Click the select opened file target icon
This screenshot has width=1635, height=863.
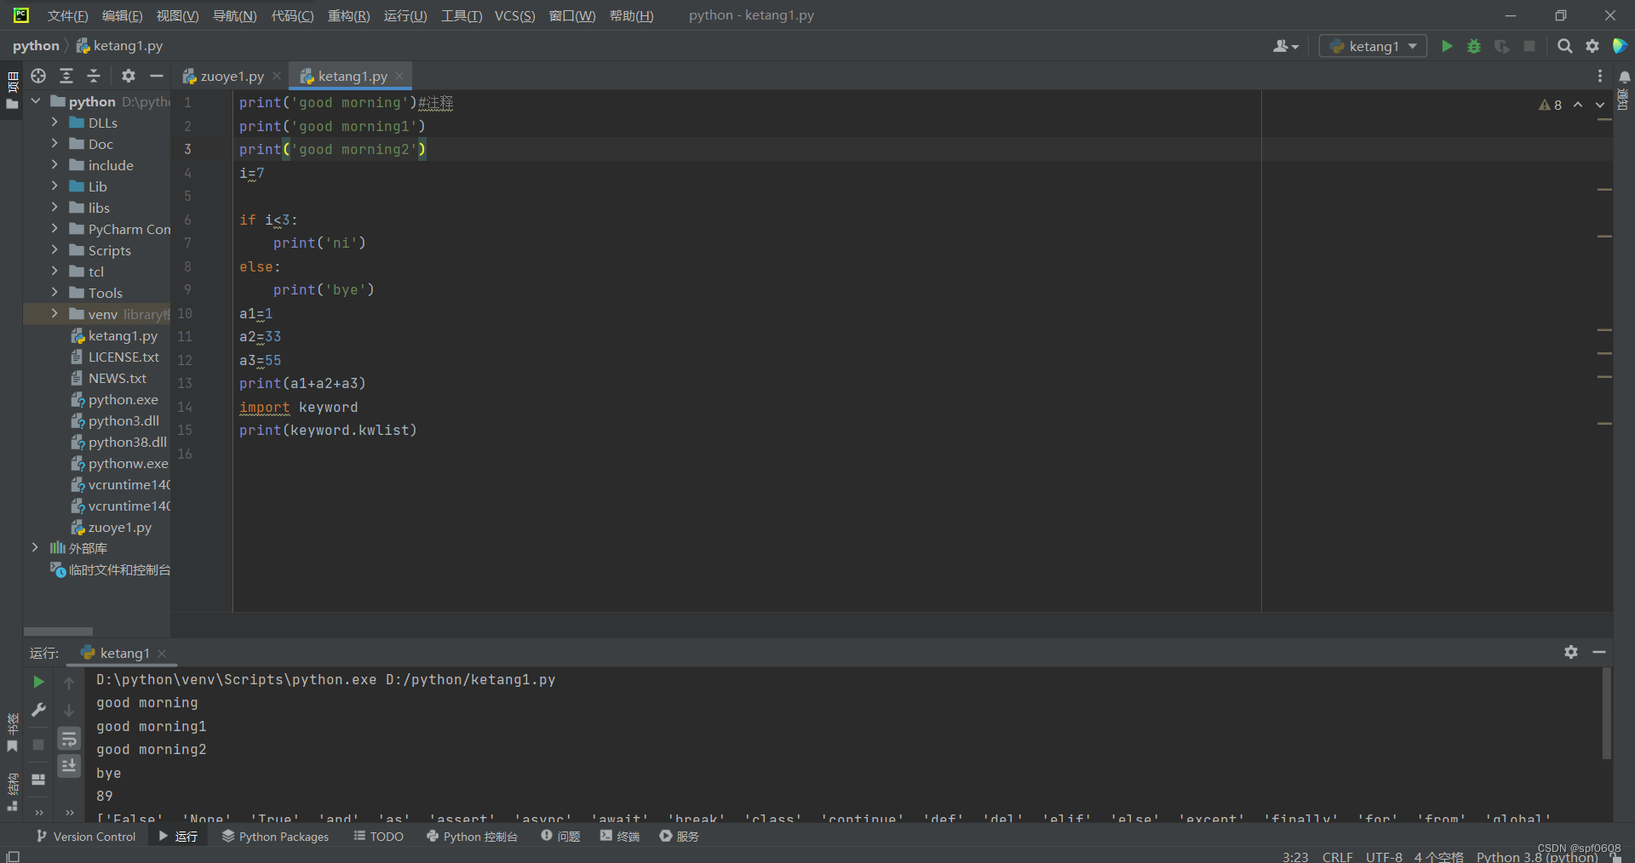point(38,76)
